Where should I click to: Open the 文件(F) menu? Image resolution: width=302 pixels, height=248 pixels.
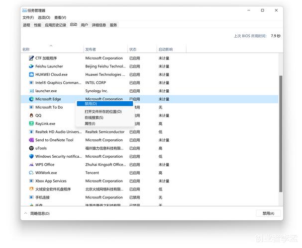(28, 17)
